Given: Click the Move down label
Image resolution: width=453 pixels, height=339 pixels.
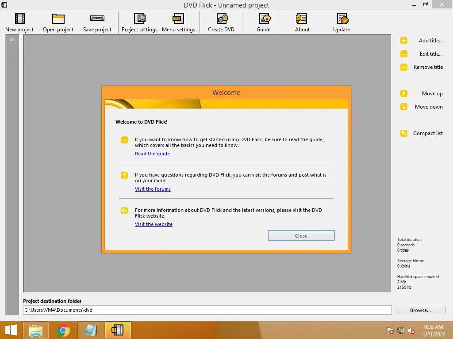Looking at the screenshot, I should 429,107.
